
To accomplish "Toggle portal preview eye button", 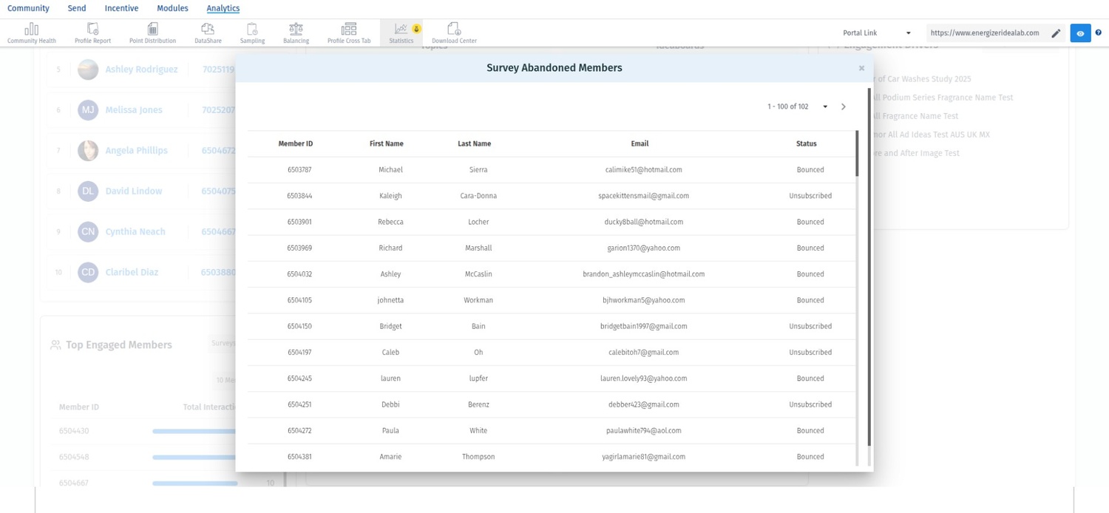I will coord(1080,33).
